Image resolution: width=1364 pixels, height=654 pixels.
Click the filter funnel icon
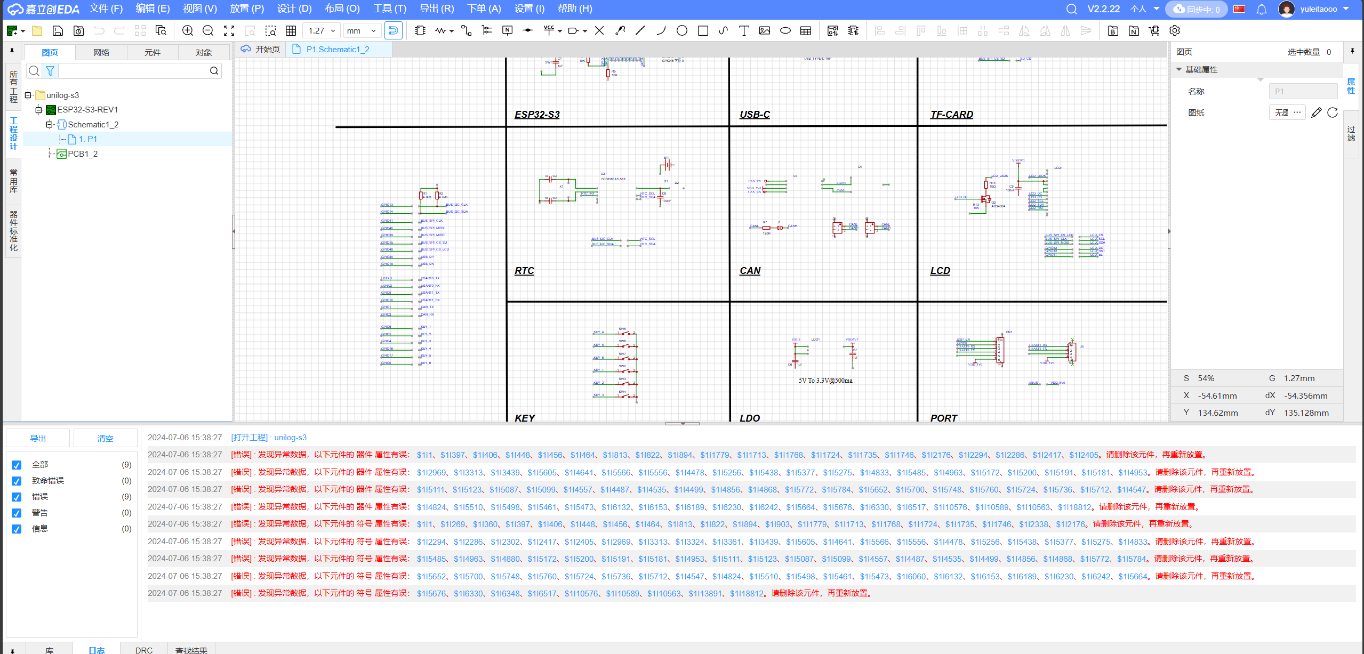coord(50,71)
